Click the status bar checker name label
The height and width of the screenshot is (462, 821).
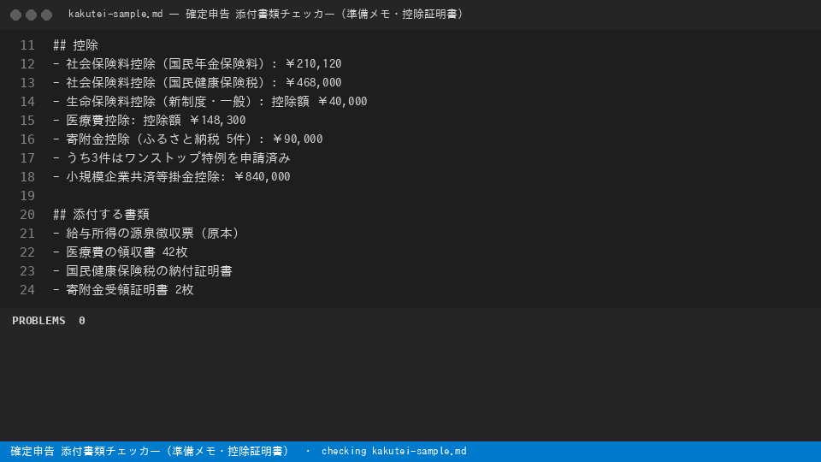click(x=150, y=452)
